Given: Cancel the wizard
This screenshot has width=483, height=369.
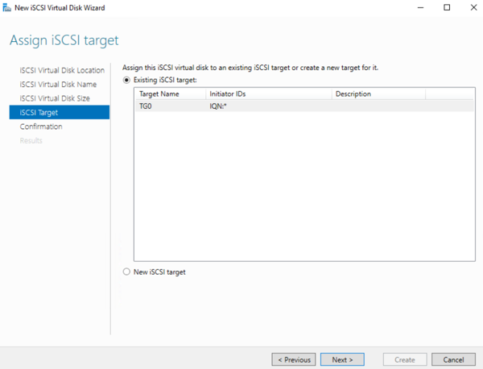Looking at the screenshot, I should (453, 359).
